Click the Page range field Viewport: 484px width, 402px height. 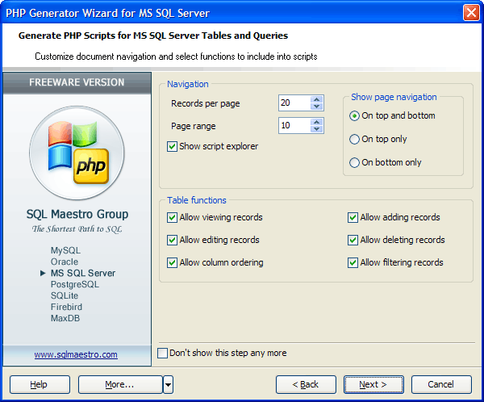pos(294,125)
